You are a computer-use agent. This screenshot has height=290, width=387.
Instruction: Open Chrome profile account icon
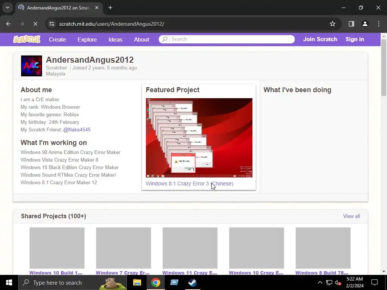pyautogui.click(x=365, y=24)
